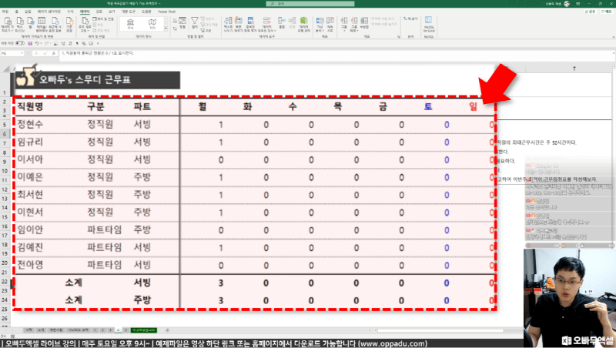
Task: Open Undo history dropdown arrow
Action: pos(41,43)
